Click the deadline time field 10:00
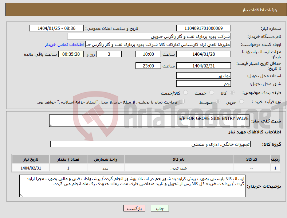Screen dimensions: 287x218 [148, 54]
